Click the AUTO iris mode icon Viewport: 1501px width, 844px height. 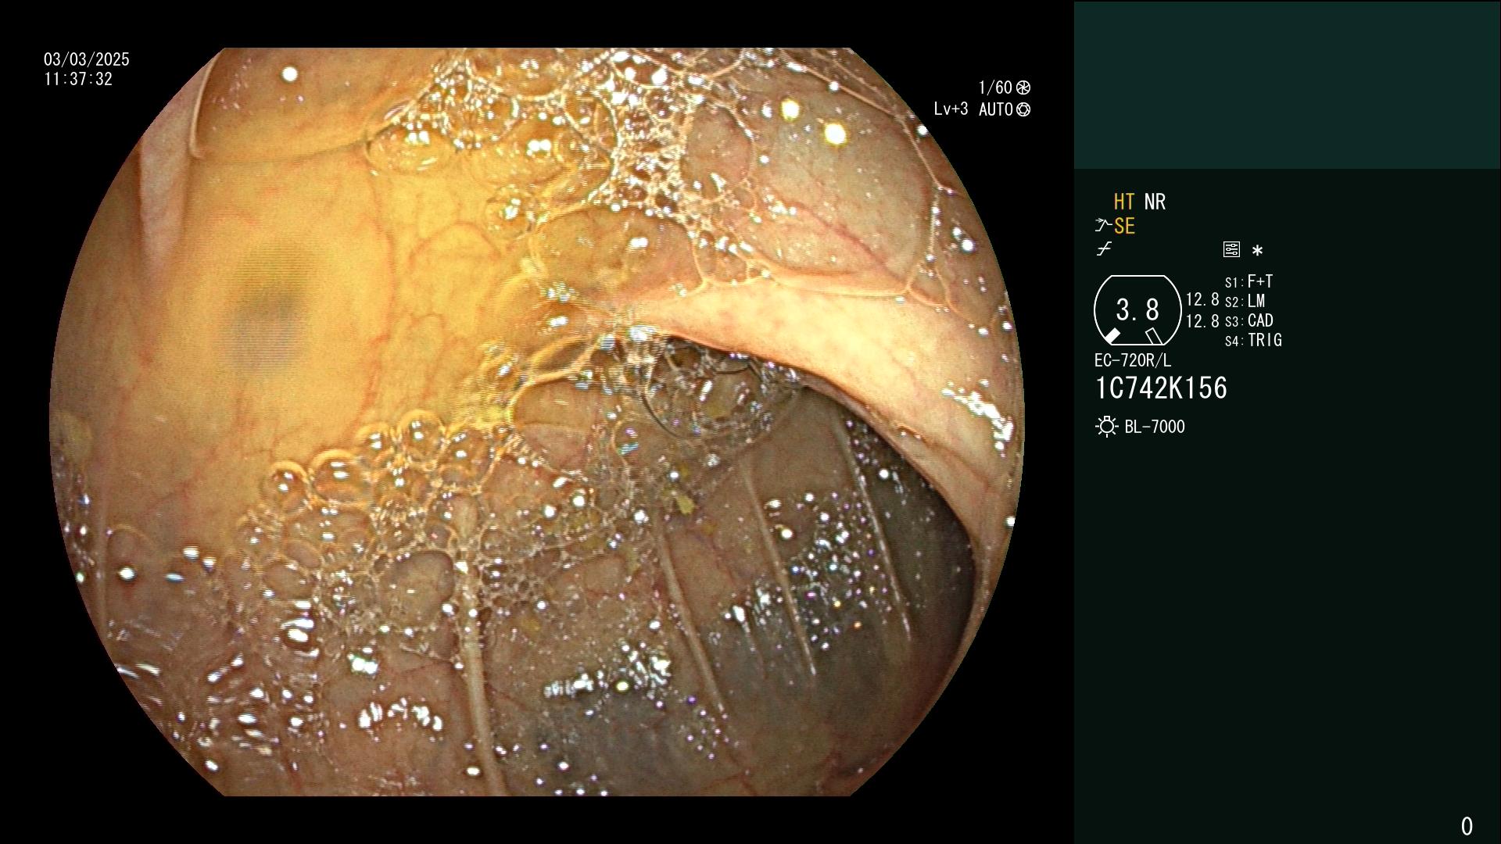tap(1023, 109)
